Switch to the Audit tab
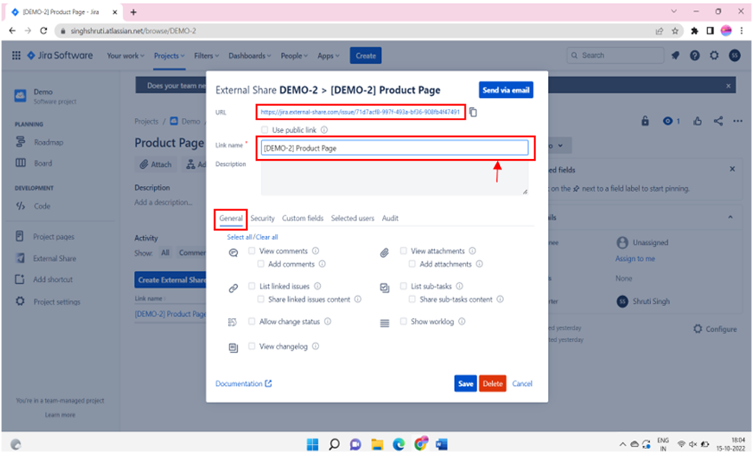 [390, 219]
